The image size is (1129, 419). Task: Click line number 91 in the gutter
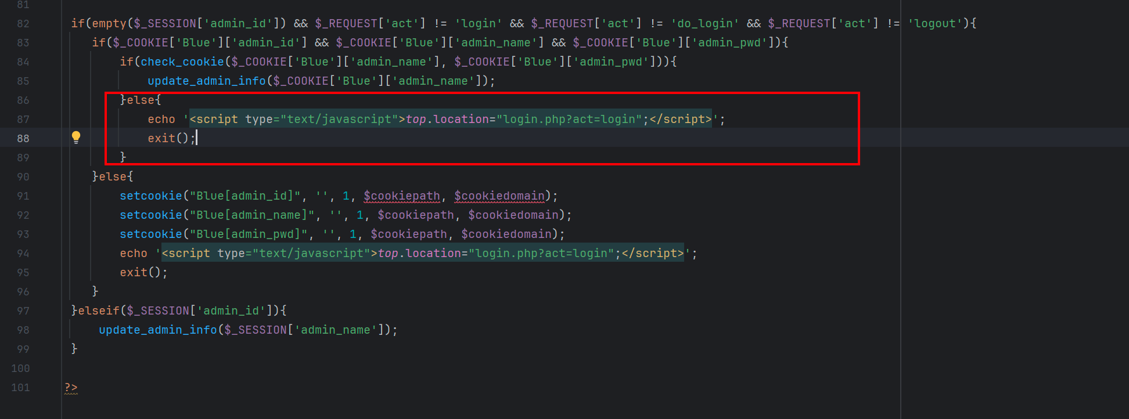pyautogui.click(x=23, y=196)
